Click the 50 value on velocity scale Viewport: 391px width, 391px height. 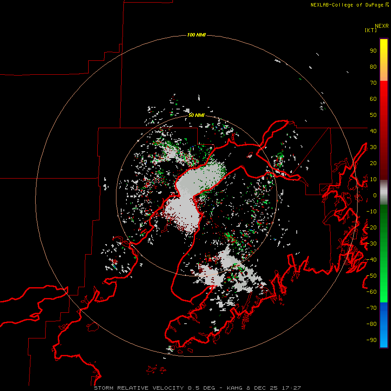pos(373,115)
